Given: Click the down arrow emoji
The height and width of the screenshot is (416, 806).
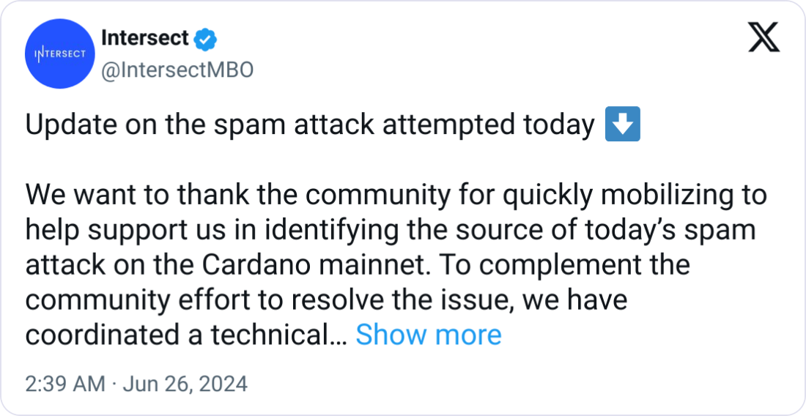Looking at the screenshot, I should pyautogui.click(x=623, y=124).
